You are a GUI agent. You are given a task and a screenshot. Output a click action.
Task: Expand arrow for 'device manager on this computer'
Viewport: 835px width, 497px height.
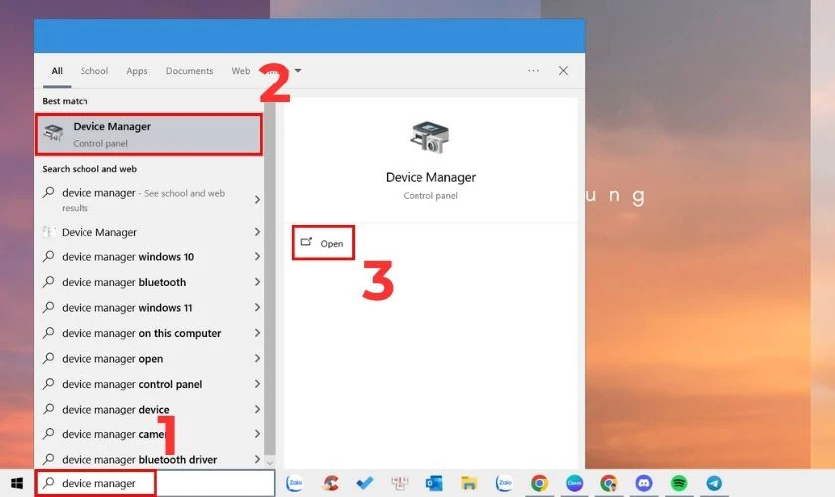pos(257,333)
